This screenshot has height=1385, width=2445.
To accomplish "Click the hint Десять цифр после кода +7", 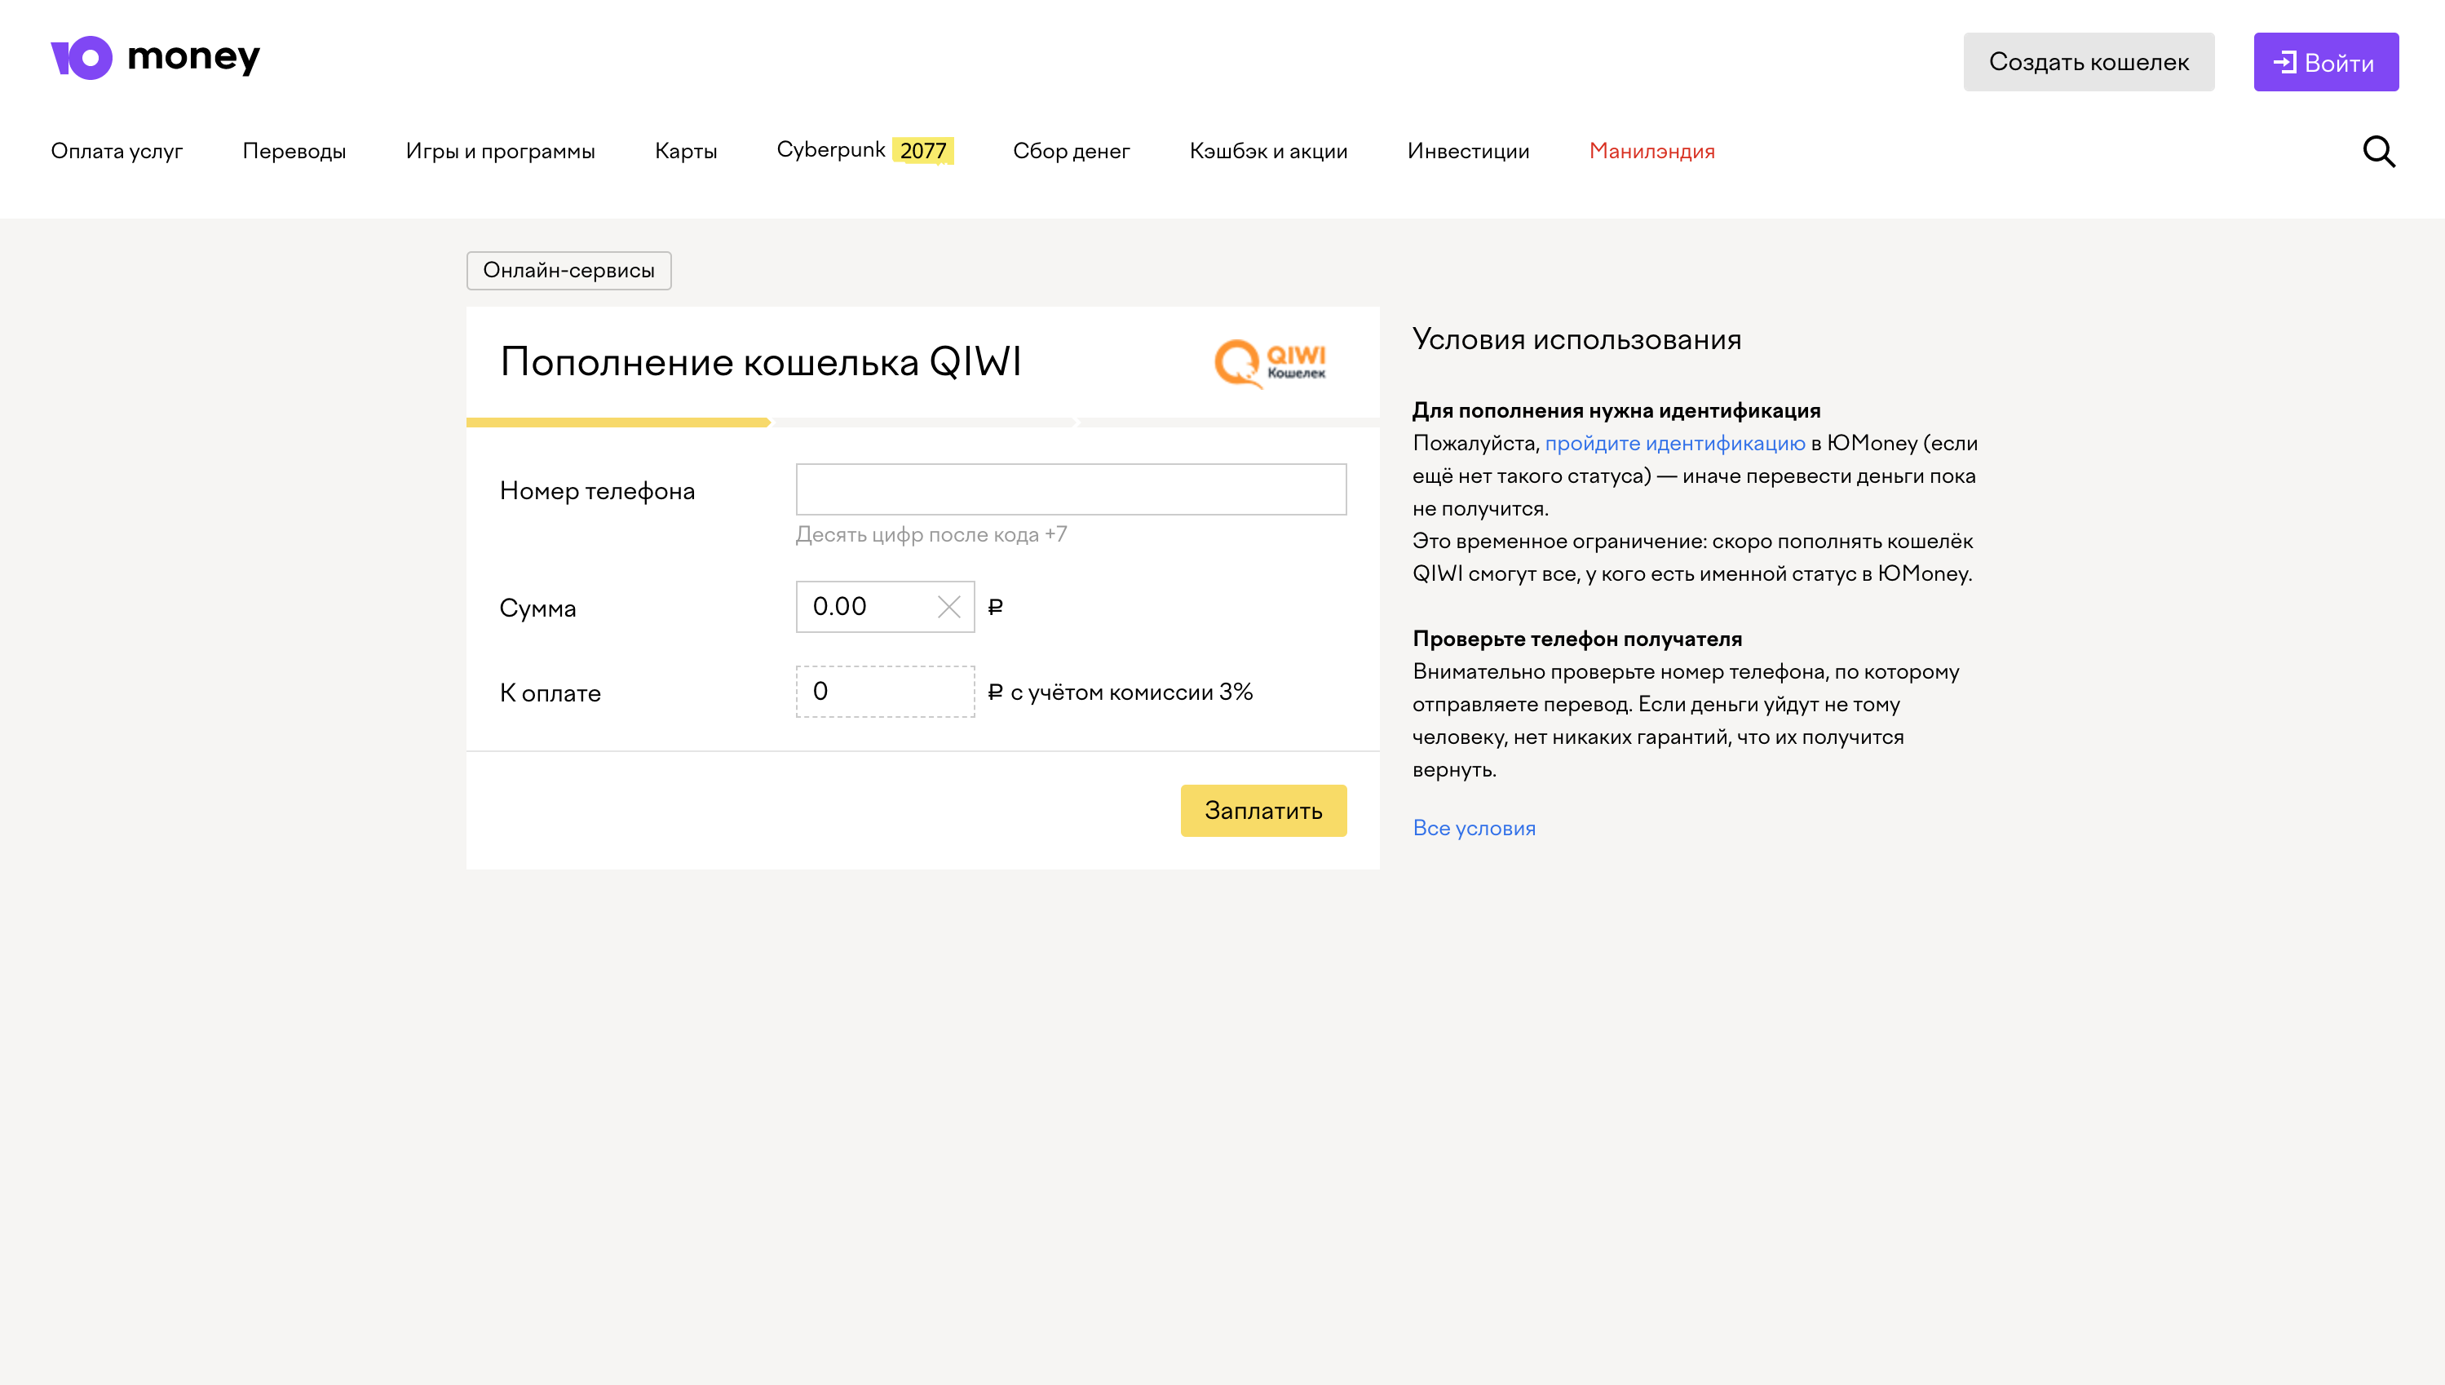I will tap(931, 534).
